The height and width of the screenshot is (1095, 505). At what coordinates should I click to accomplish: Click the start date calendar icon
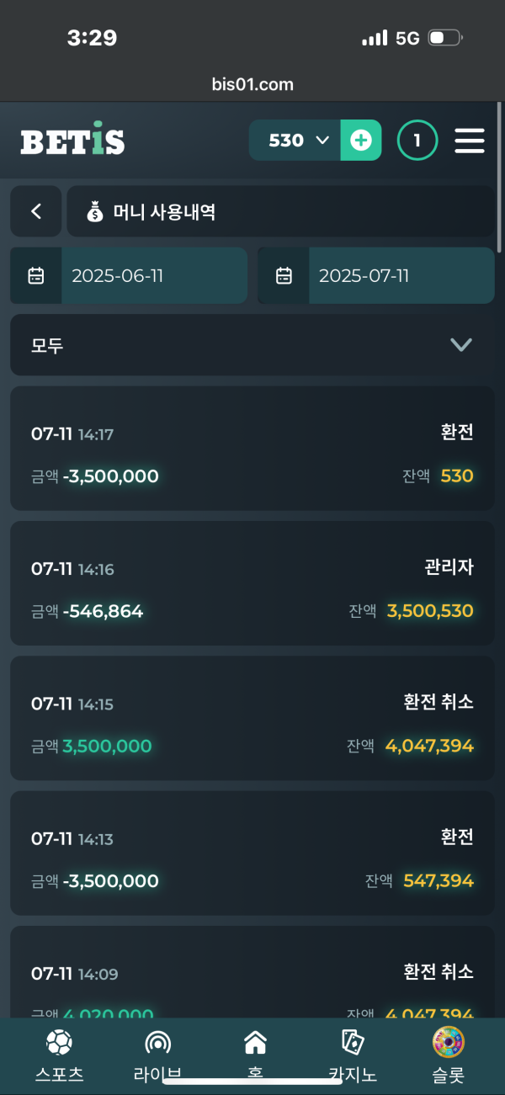tap(36, 275)
